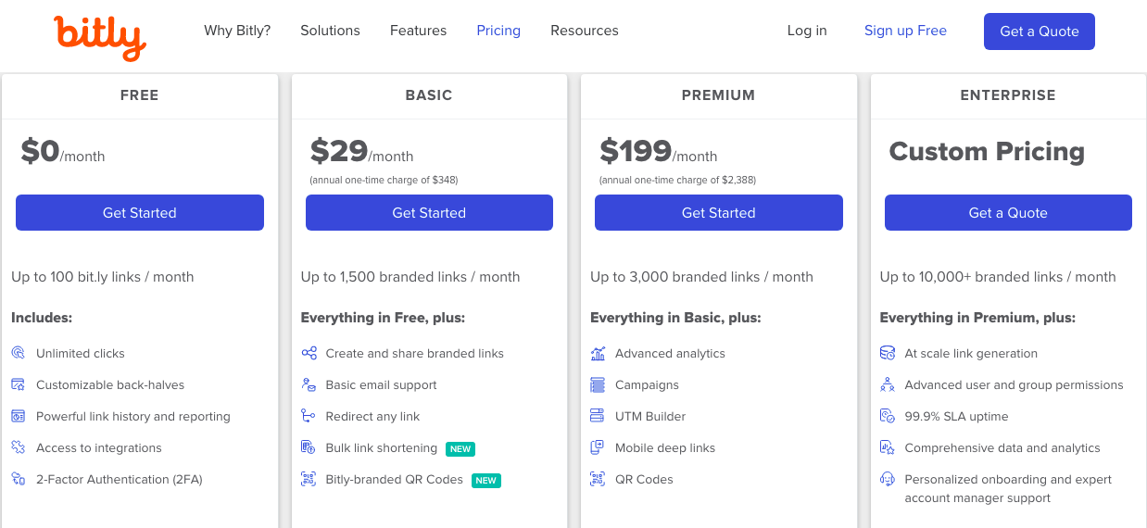Get Started with the Free plan
The height and width of the screenshot is (528, 1147).
140,212
